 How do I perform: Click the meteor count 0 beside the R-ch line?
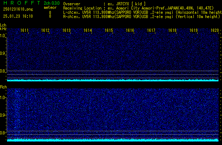(50, 16)
